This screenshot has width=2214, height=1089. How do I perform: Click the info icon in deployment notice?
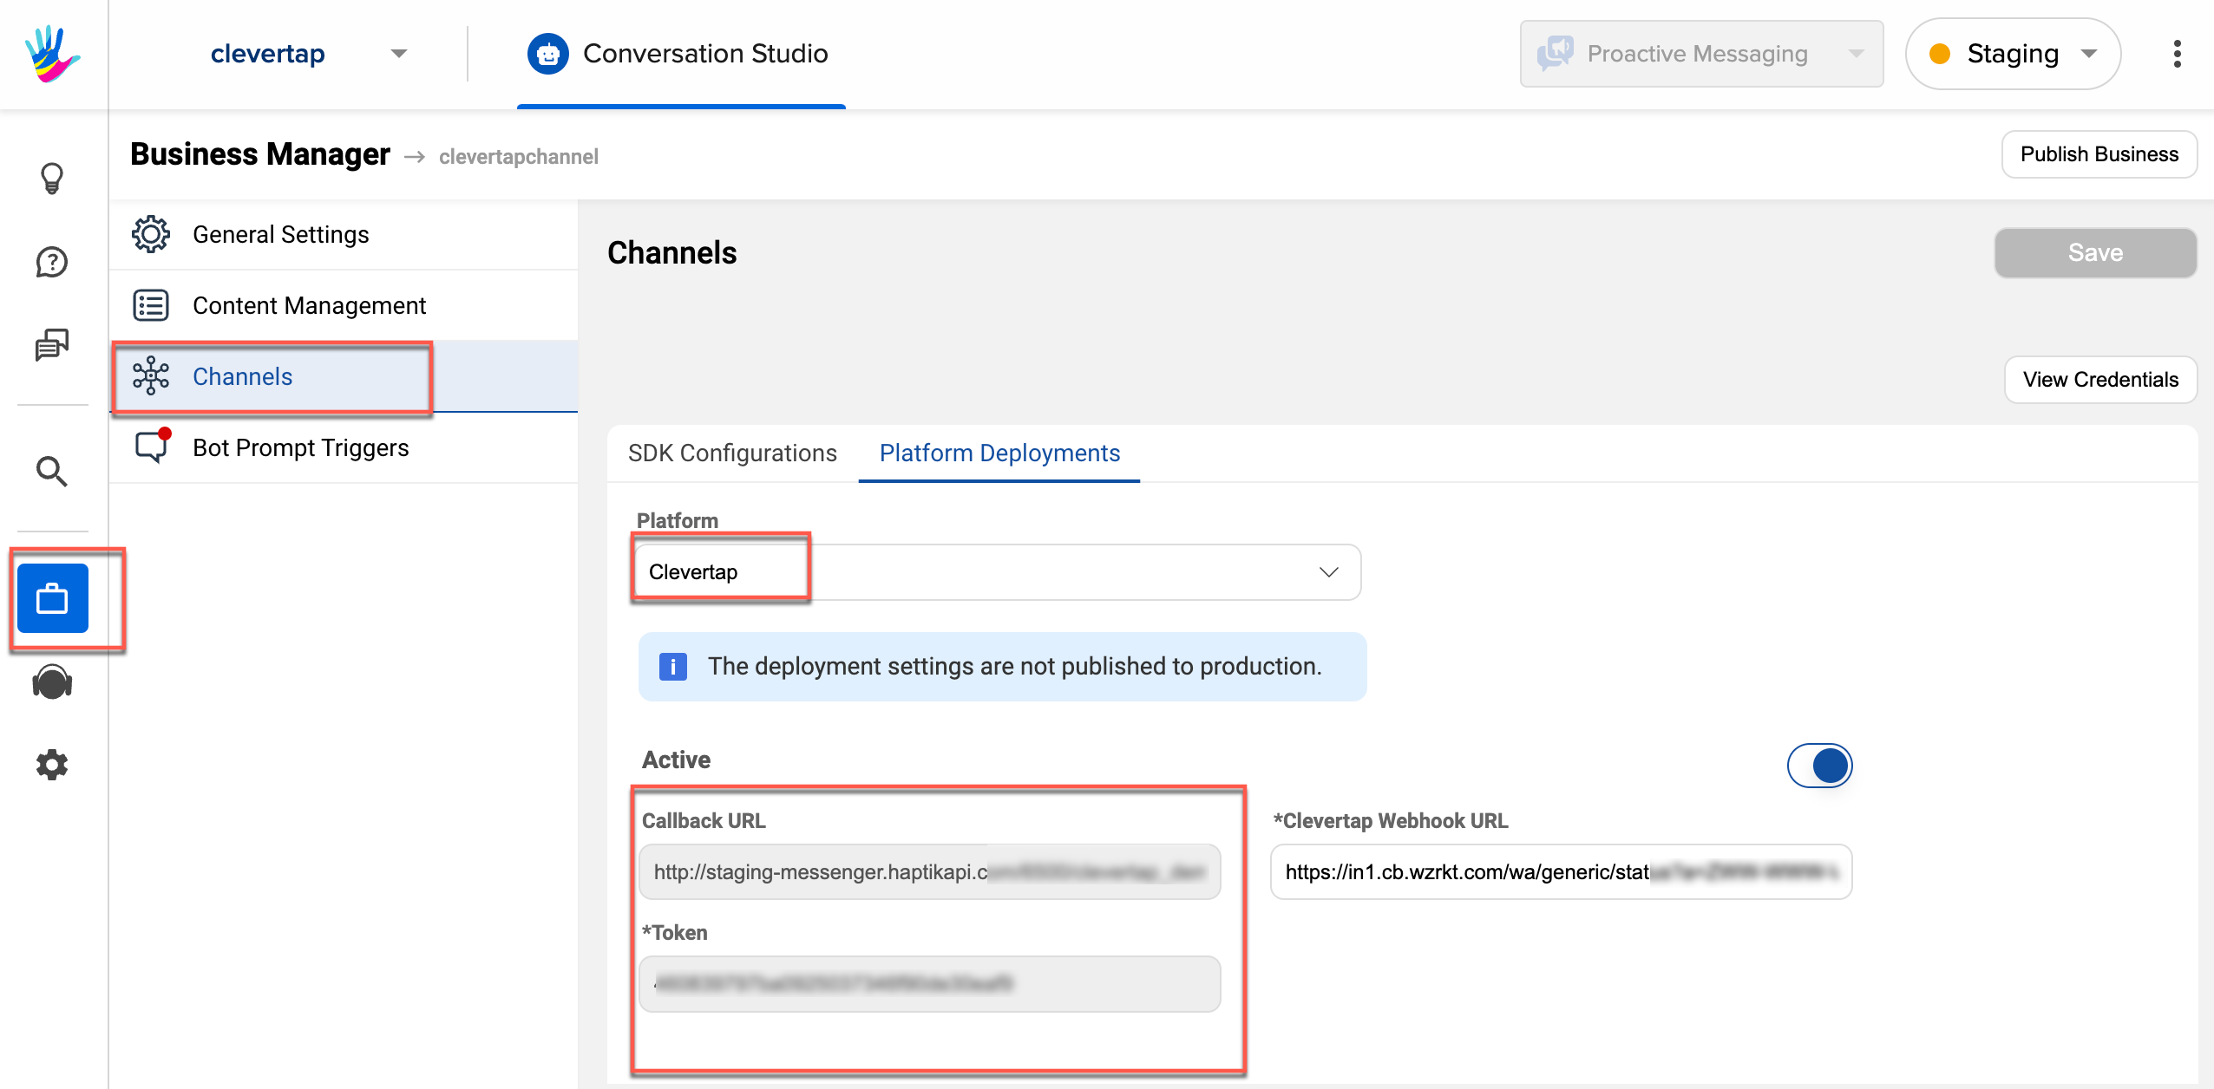point(673,667)
